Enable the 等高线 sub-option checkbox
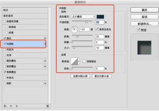 (7, 27)
